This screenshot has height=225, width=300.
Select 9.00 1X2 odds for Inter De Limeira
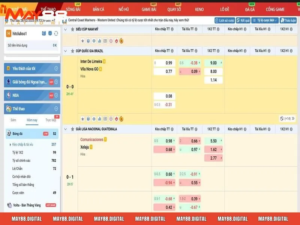[213, 63]
